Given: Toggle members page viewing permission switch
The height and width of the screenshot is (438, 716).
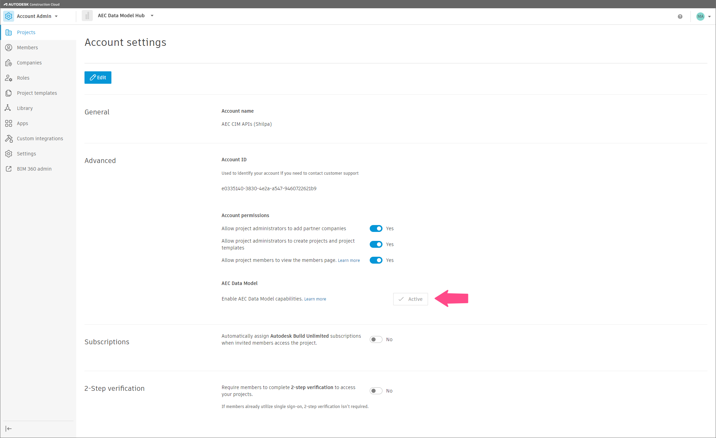Looking at the screenshot, I should [376, 260].
